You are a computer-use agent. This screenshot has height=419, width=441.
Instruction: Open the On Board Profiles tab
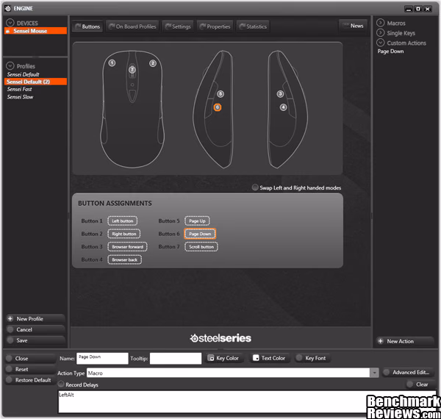(x=132, y=26)
